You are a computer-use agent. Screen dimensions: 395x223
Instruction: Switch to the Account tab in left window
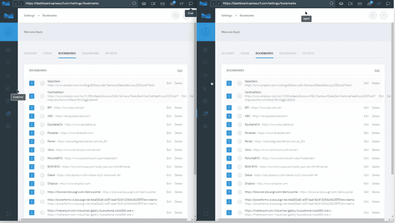coord(31,53)
